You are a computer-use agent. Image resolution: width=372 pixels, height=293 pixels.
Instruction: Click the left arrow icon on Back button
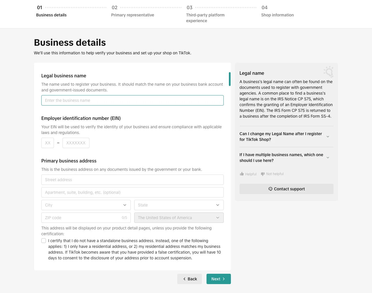coord(184,279)
